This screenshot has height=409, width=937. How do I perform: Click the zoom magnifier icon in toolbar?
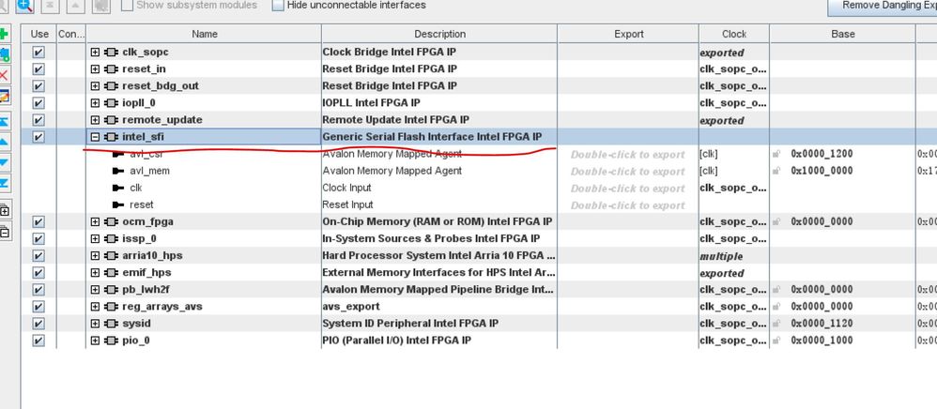pyautogui.click(x=24, y=6)
